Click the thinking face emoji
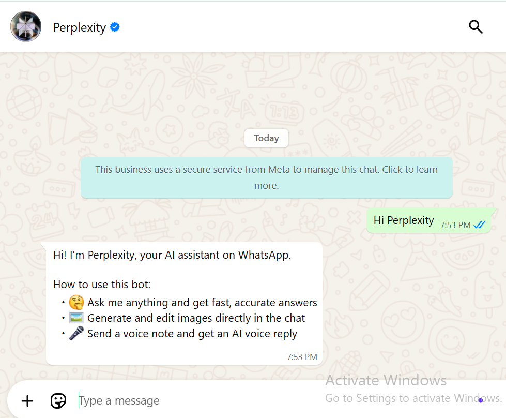 coord(76,302)
